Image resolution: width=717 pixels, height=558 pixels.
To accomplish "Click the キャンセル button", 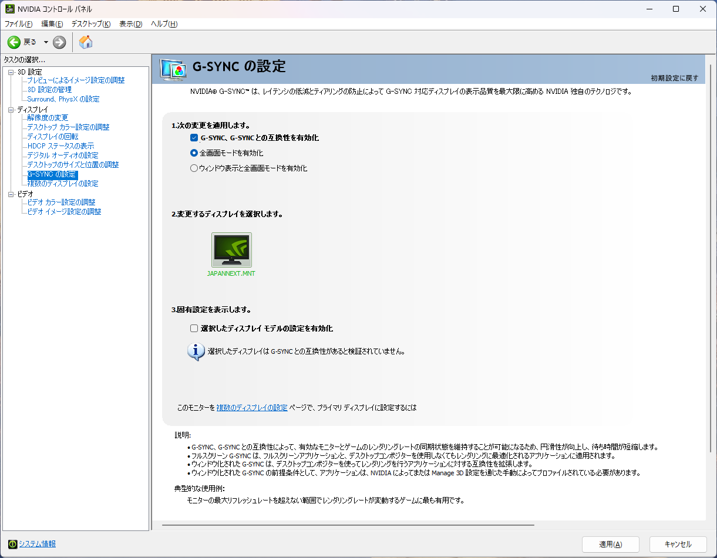I will click(678, 544).
